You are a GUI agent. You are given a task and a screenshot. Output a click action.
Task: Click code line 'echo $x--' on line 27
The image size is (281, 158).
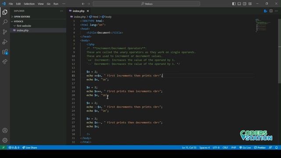tap(124, 122)
